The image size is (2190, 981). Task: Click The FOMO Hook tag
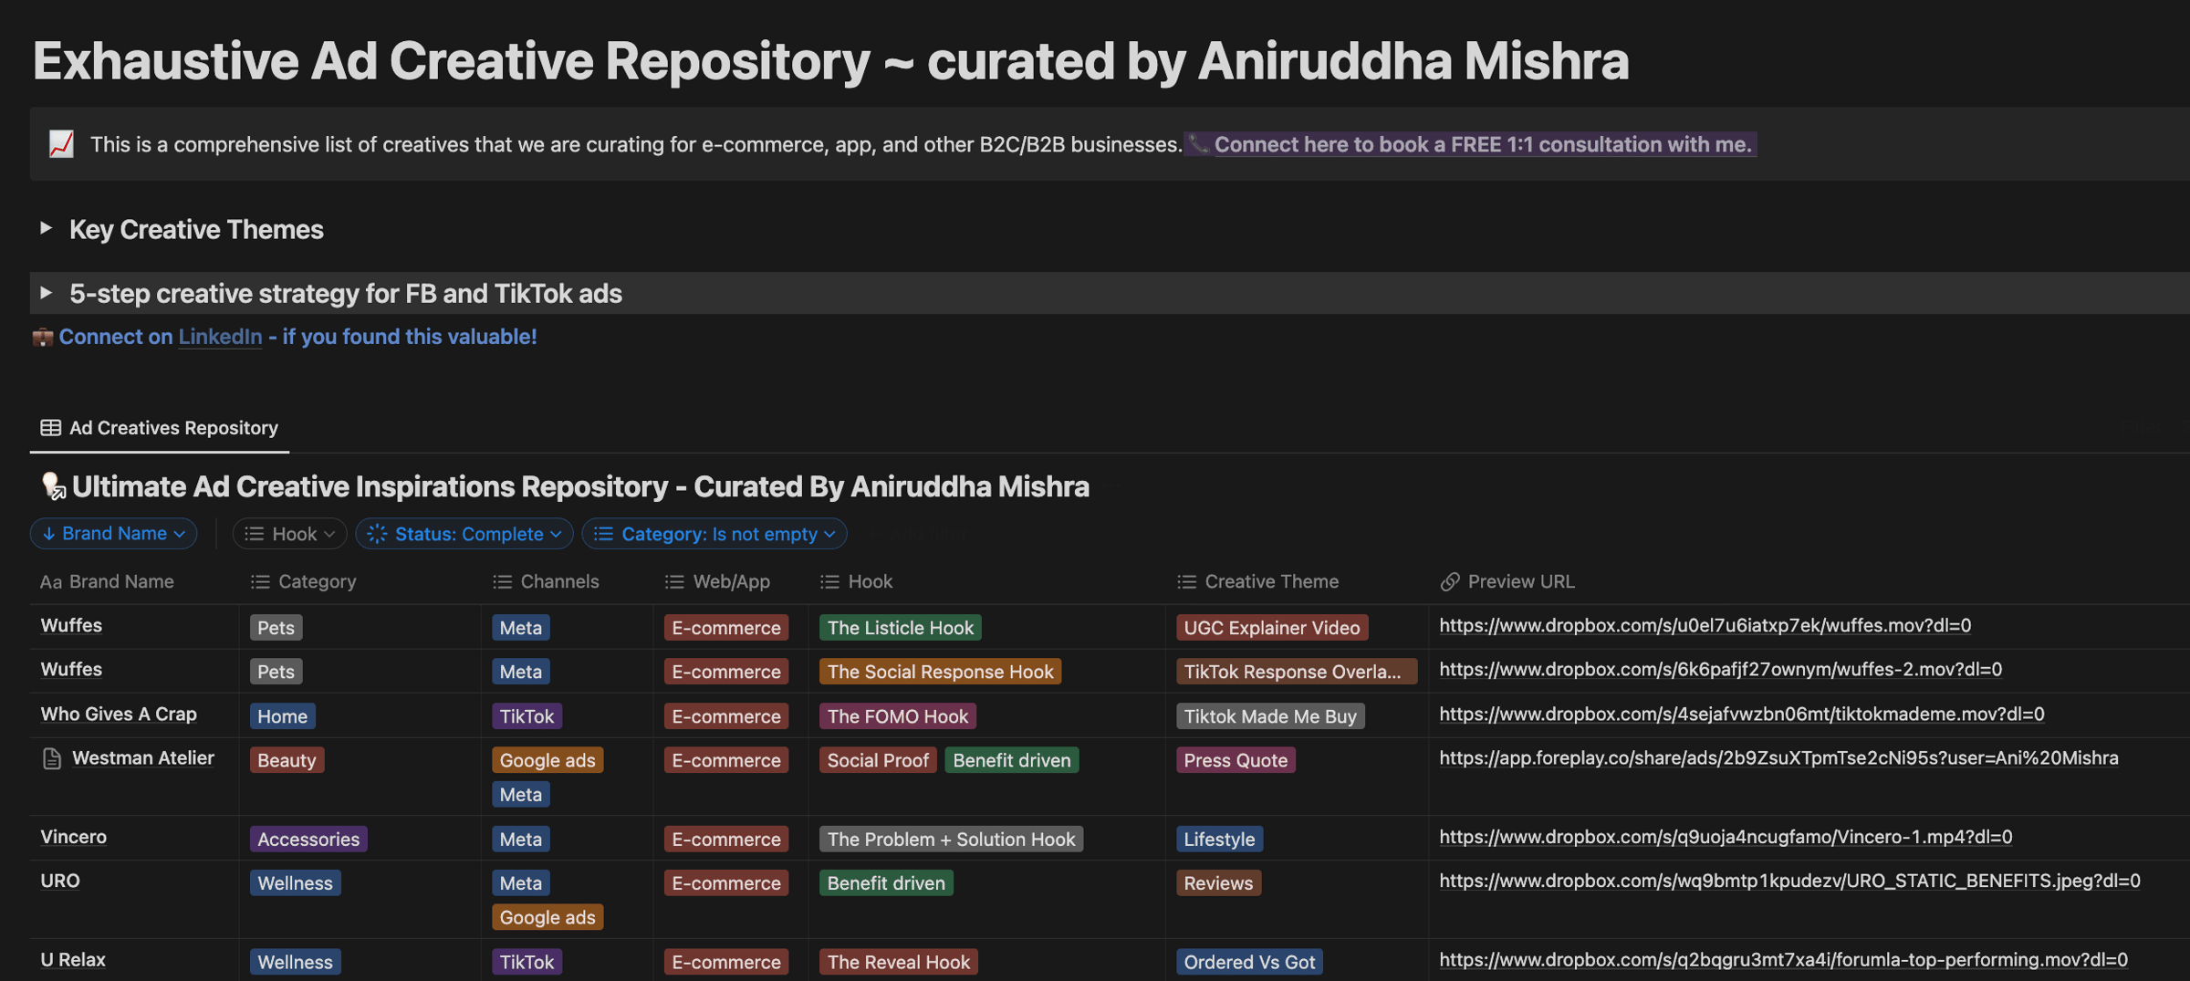[897, 716]
